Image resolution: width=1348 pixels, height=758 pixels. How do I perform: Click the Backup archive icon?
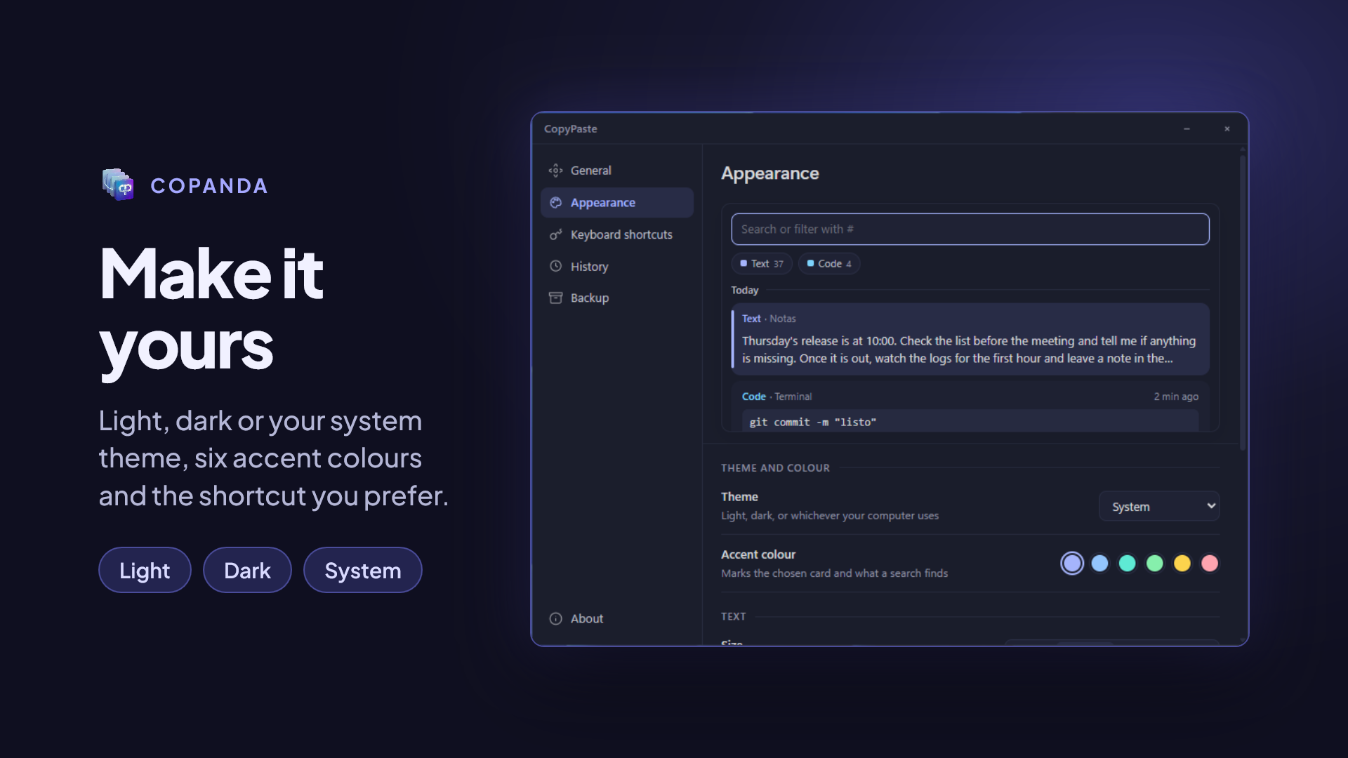click(555, 298)
